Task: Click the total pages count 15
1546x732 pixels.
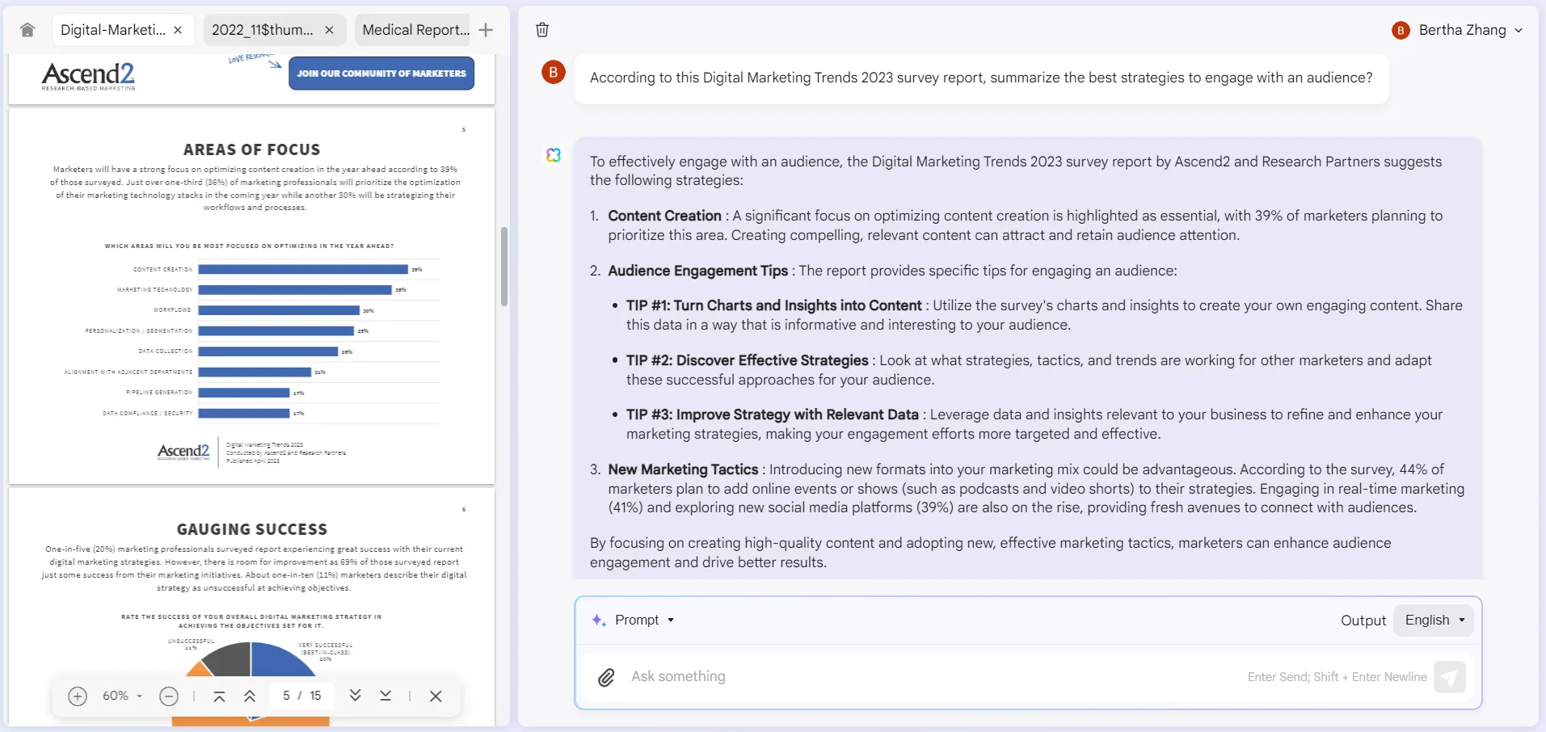Action: point(315,696)
